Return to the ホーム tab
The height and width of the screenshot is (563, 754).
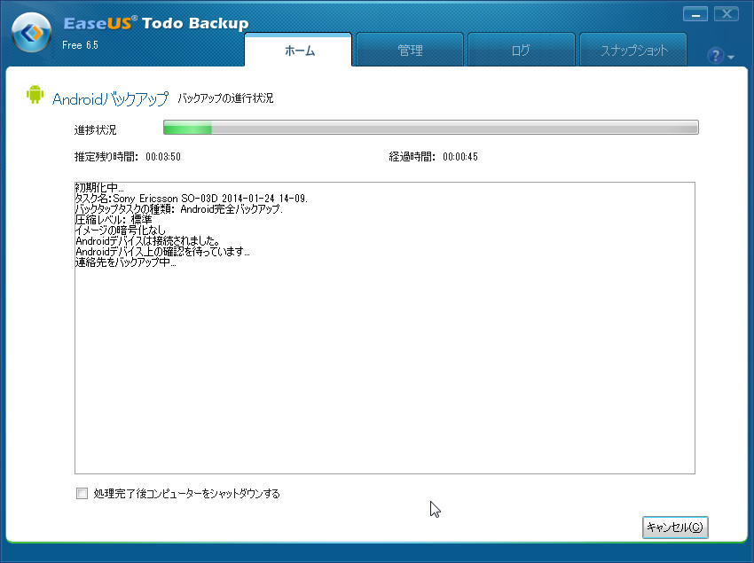[299, 51]
